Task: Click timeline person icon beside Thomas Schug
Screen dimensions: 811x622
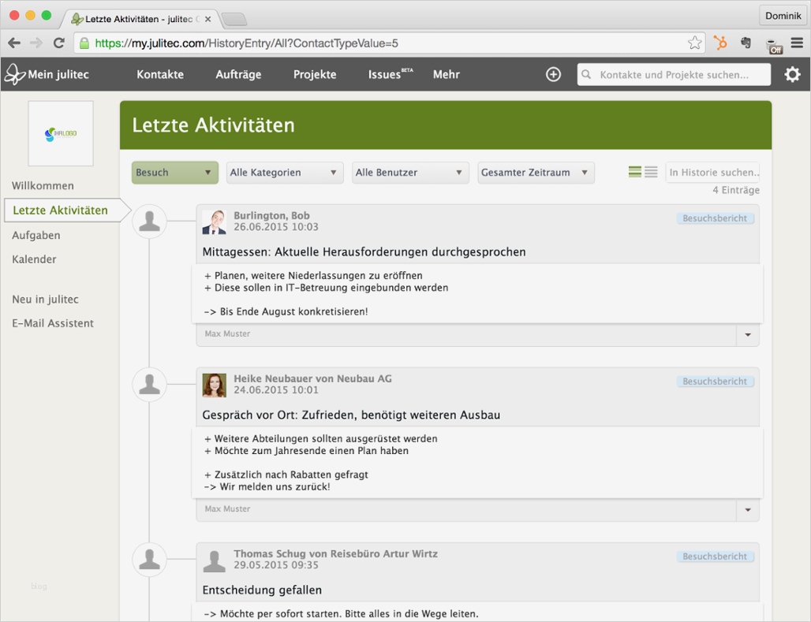Action: [149, 559]
